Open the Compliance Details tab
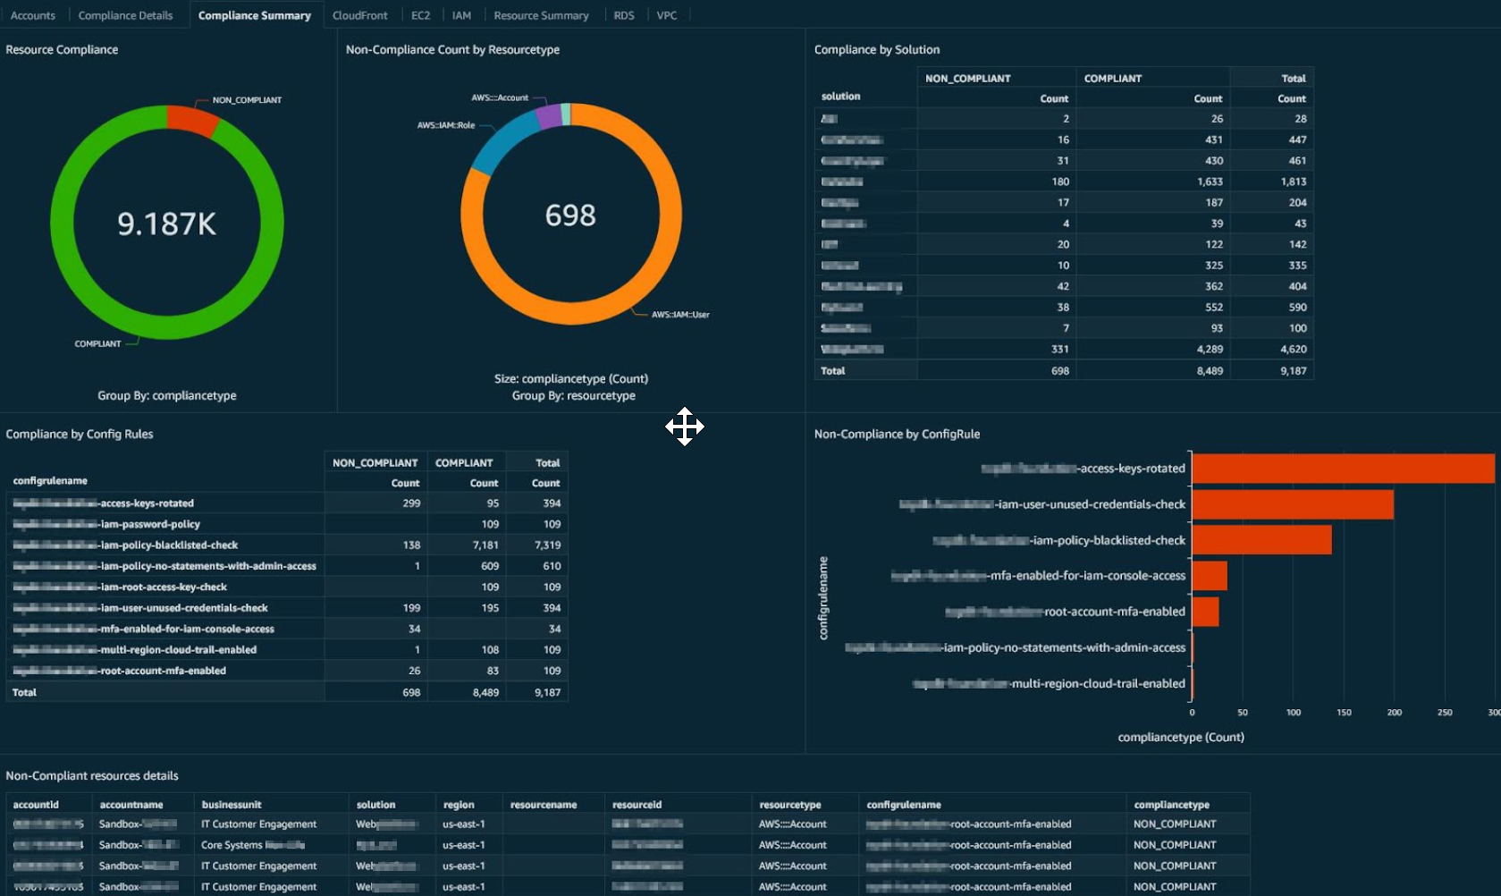1501x896 pixels. (x=124, y=14)
